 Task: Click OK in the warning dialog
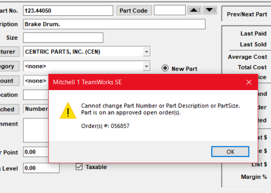[230, 152]
